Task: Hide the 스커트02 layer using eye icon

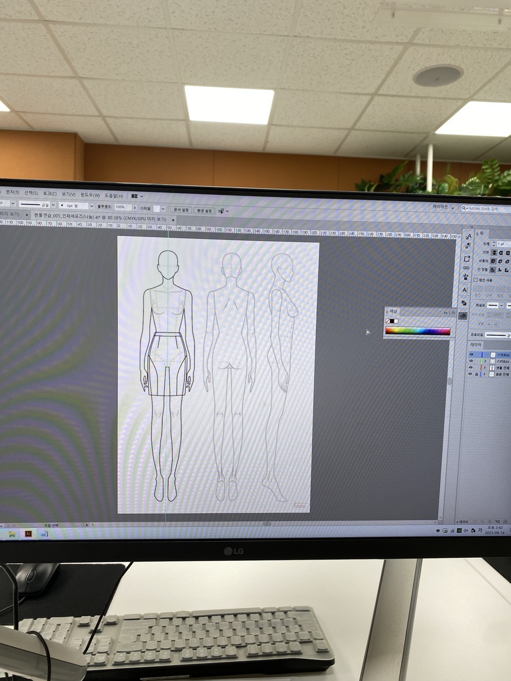Action: [471, 354]
